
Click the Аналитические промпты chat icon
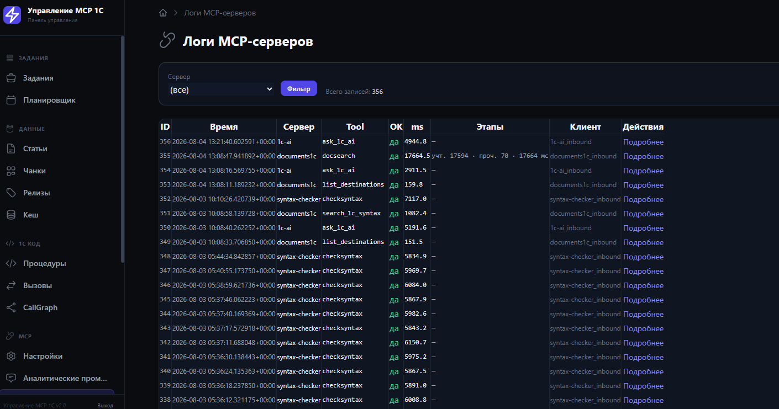point(11,378)
